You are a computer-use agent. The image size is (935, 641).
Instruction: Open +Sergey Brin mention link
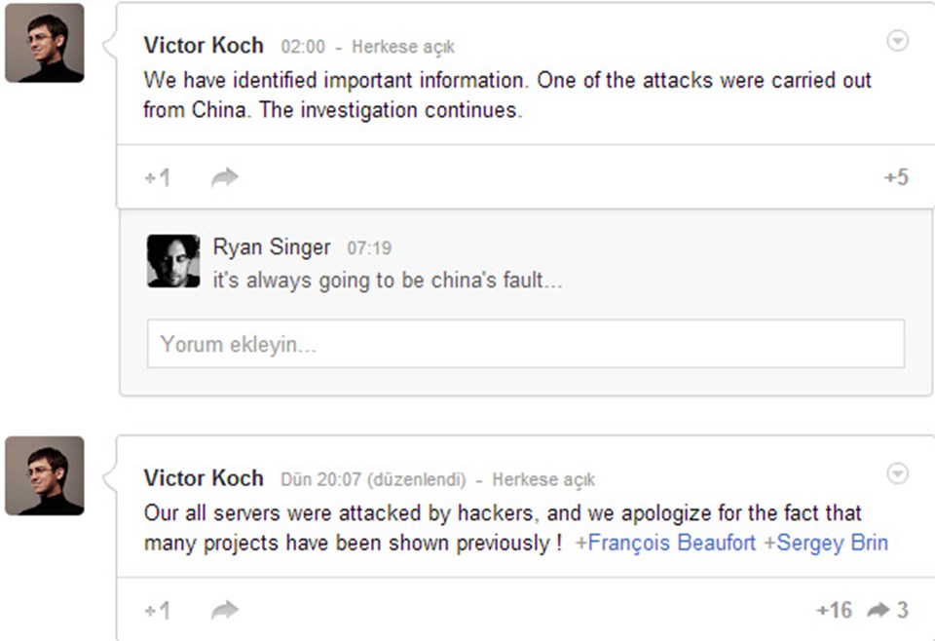click(x=826, y=543)
